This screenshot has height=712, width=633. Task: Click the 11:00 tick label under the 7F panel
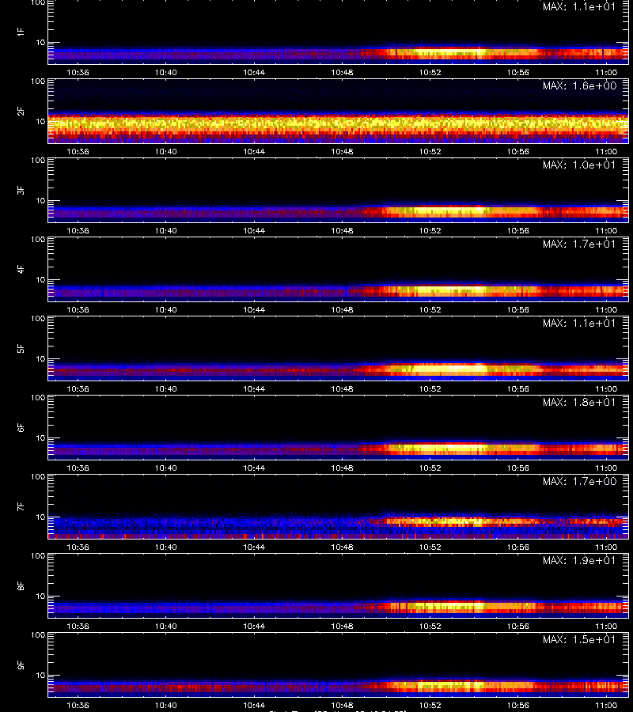click(606, 547)
